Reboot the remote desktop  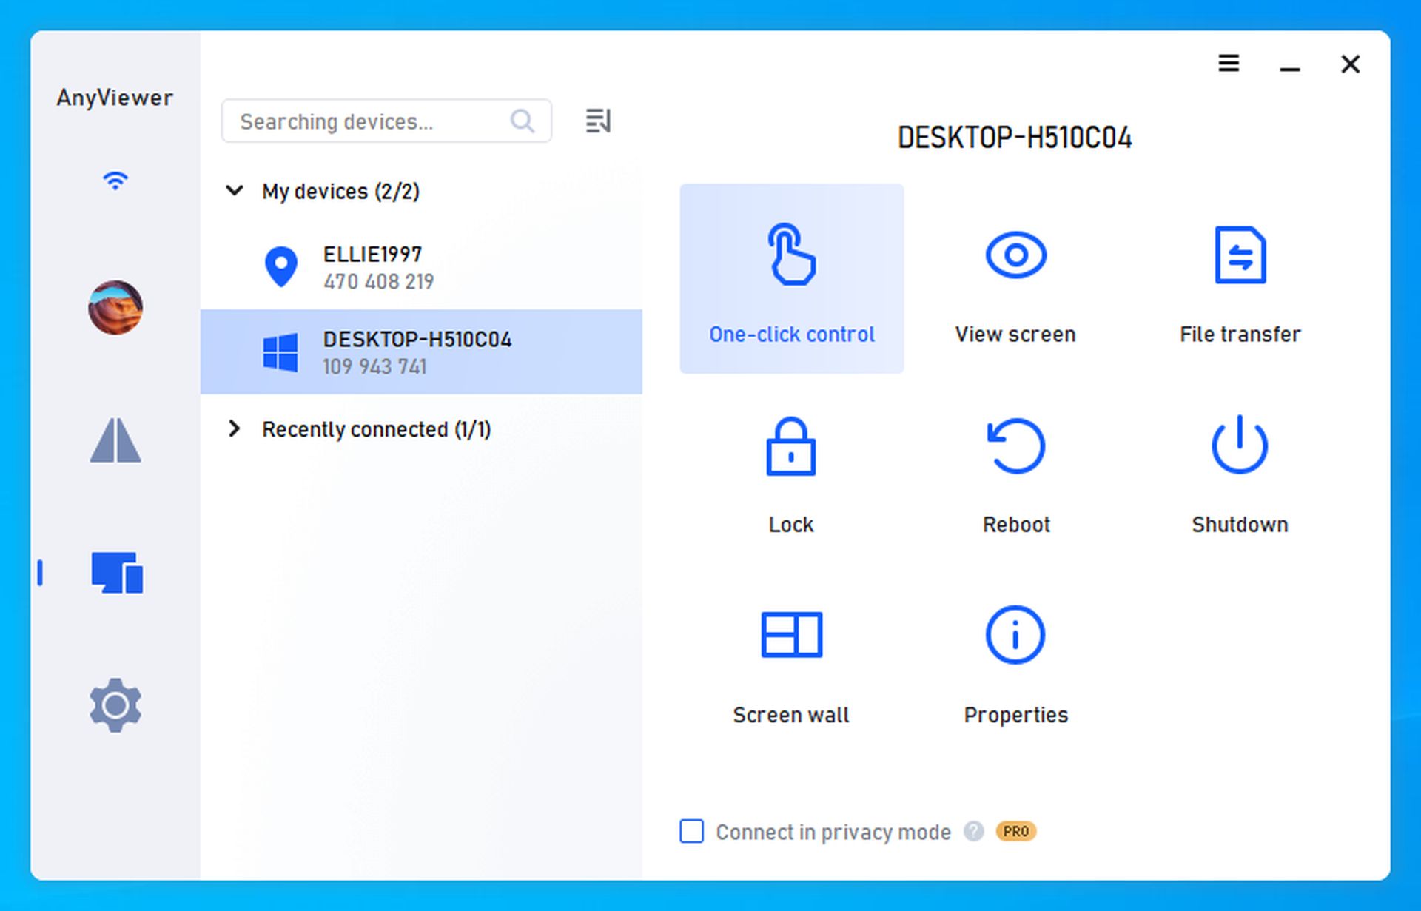click(x=1017, y=471)
